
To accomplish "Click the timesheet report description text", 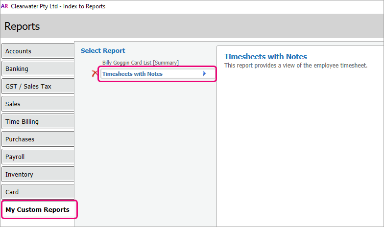I will coord(296,66).
